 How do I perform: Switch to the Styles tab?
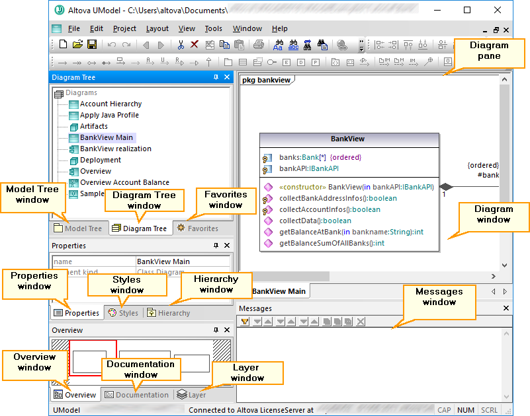123,313
